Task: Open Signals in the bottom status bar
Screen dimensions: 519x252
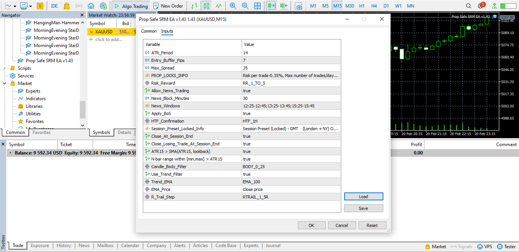Action: pos(462,247)
